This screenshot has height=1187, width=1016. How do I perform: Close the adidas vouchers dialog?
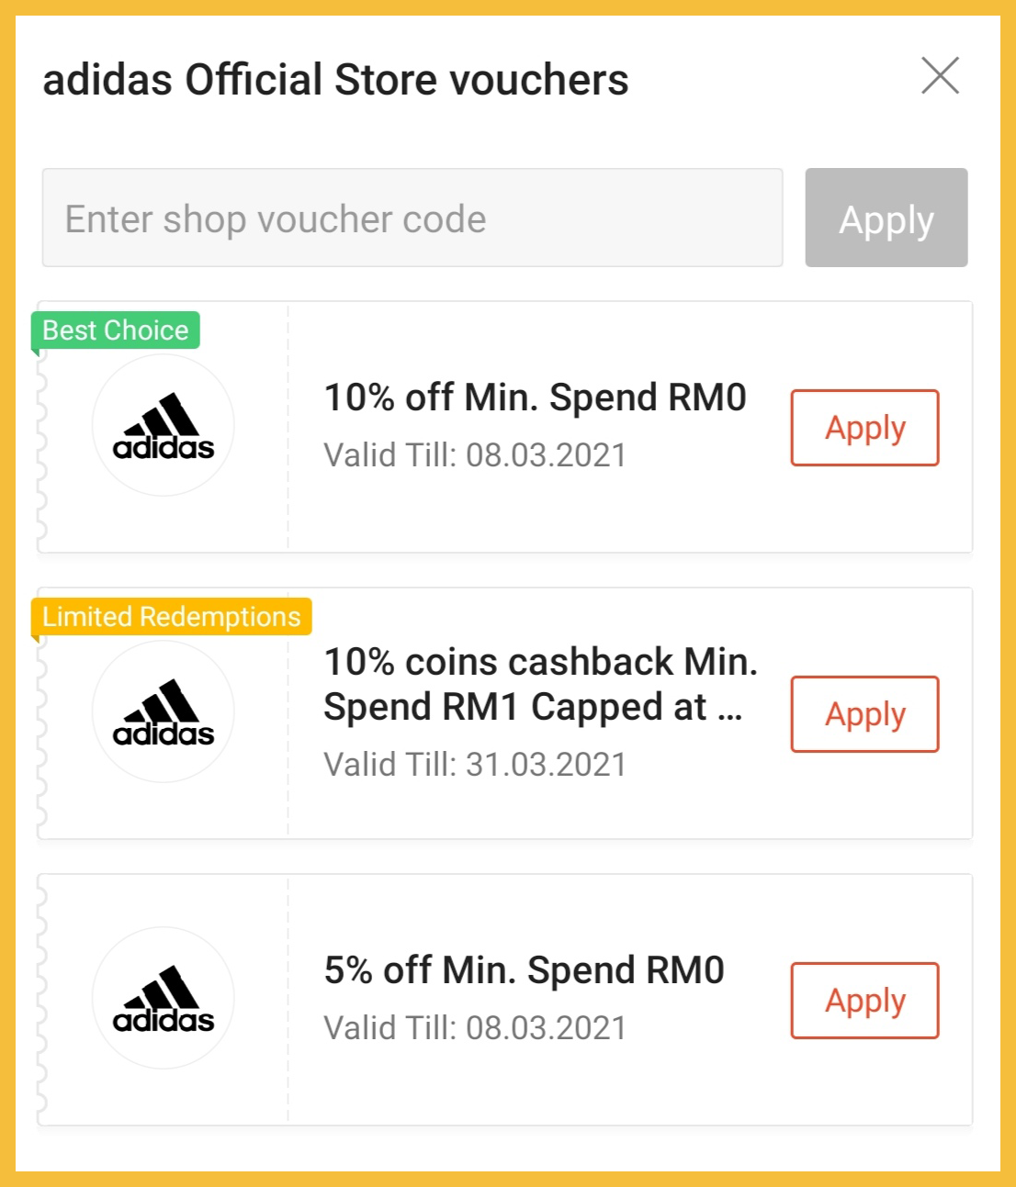point(940,76)
